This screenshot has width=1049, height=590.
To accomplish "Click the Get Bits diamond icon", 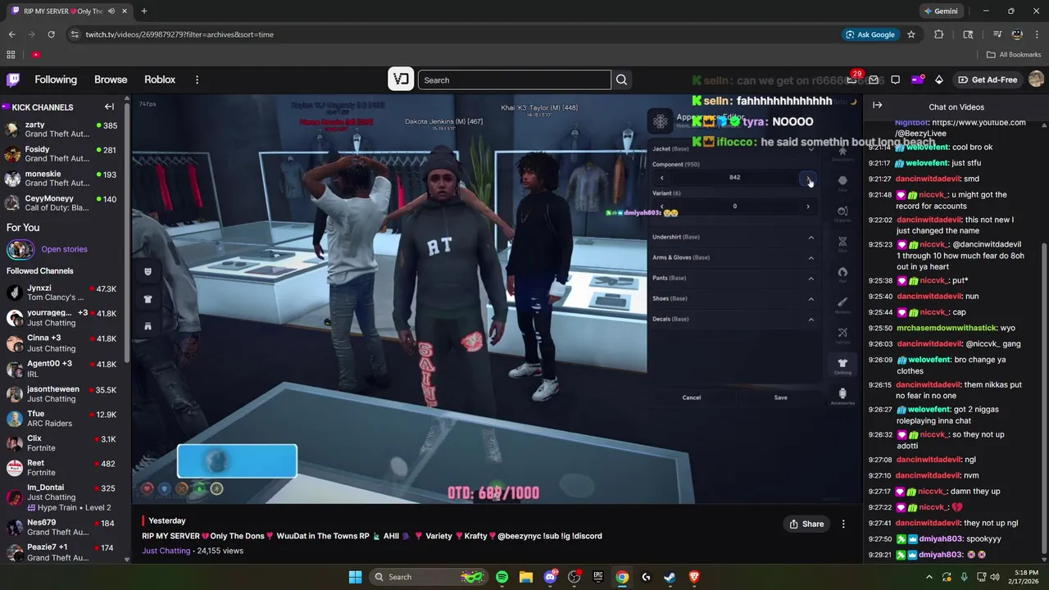I will [939, 79].
